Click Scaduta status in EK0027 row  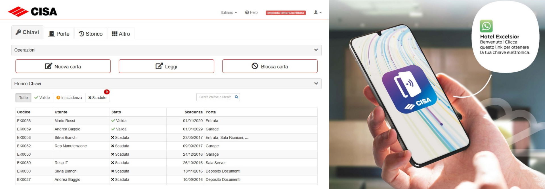(x=120, y=180)
